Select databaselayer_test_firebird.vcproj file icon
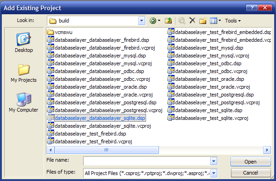The width and height of the screenshot is (276, 181). (x=51, y=141)
